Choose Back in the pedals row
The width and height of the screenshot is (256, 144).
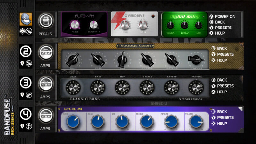point(220,22)
